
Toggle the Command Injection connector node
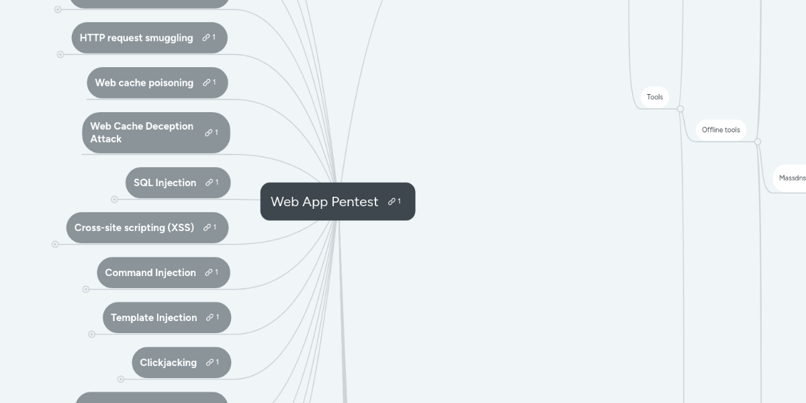point(86,289)
